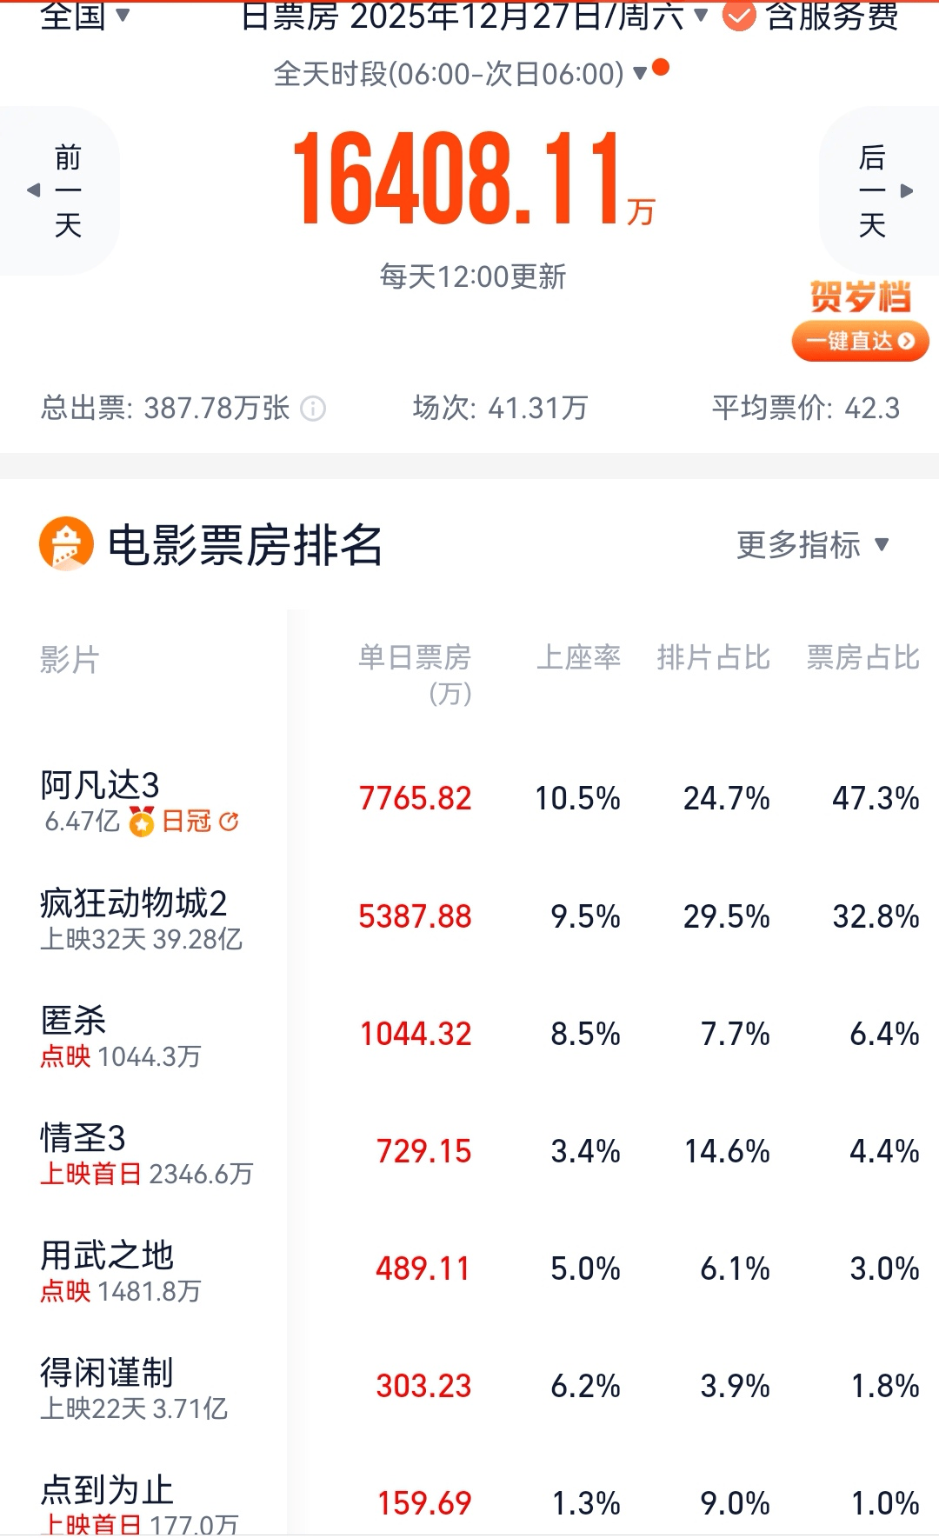Open the 阿凡达3 movie details
Image resolution: width=939 pixels, height=1538 pixels.
pyautogui.click(x=100, y=785)
